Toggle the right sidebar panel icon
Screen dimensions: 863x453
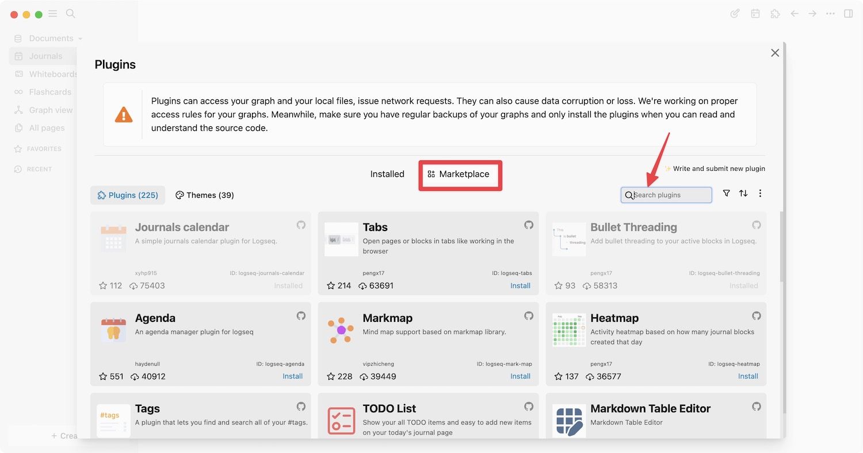tap(848, 14)
